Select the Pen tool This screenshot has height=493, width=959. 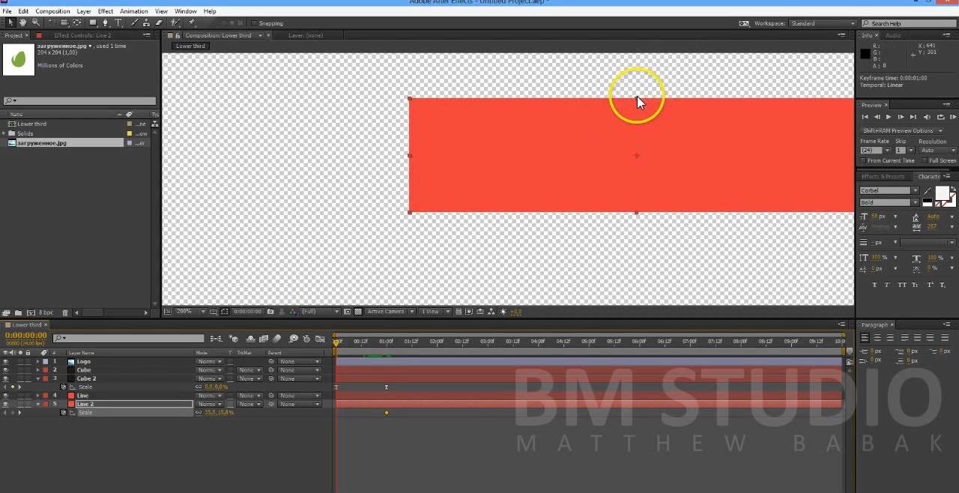105,22
